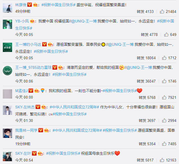The height and width of the screenshot is (164, 179).
Task: Click the verified V badge next to 林彦俊
Action: click(30, 5)
